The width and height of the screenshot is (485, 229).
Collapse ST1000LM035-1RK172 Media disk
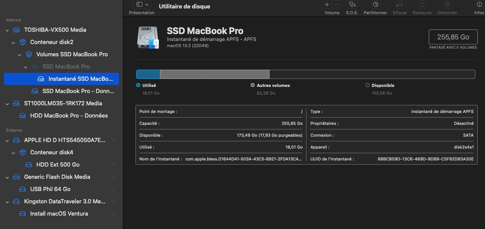coord(7,103)
